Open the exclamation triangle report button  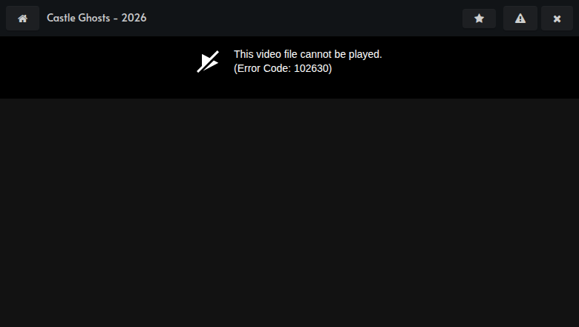pos(520,18)
